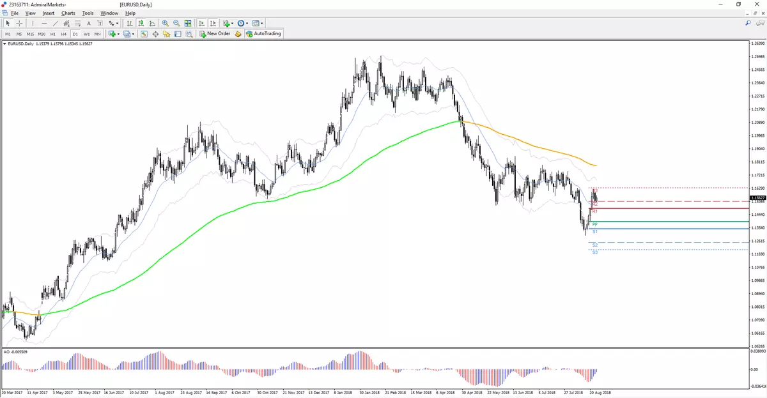Screen dimensions: 767x398
Task: Open the Strategy Tester icon
Action: 189,34
